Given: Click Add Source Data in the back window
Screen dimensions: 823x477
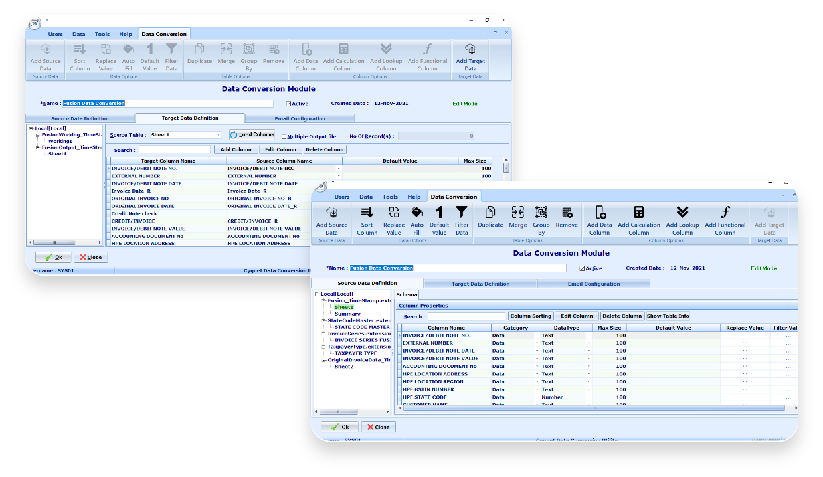Looking at the screenshot, I should (45, 57).
